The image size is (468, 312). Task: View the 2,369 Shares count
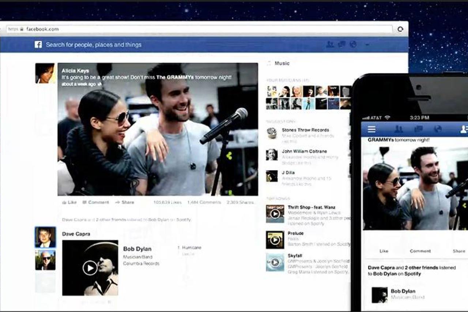point(240,202)
